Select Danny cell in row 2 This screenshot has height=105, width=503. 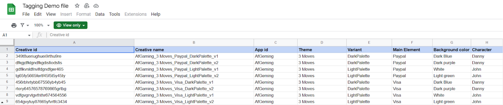[487, 56]
